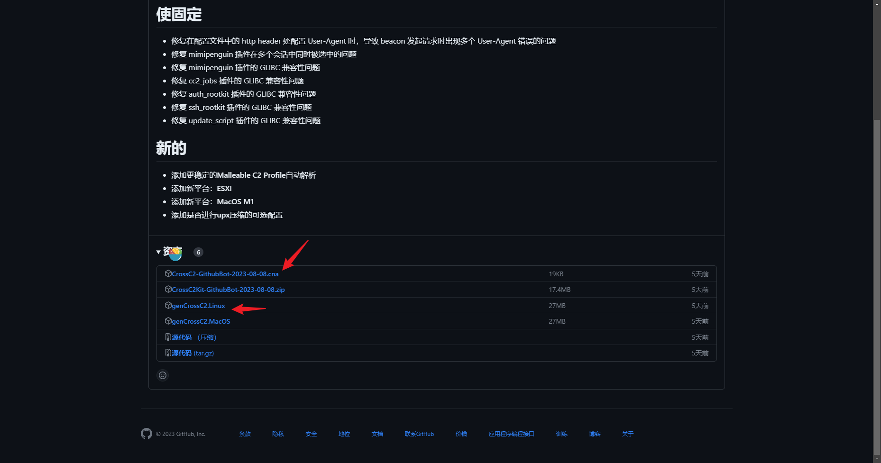Click the package icon beside CrossC2Kit-GithubBot-2023-08-08.zip
Image resolution: width=881 pixels, height=463 pixels.
point(169,289)
